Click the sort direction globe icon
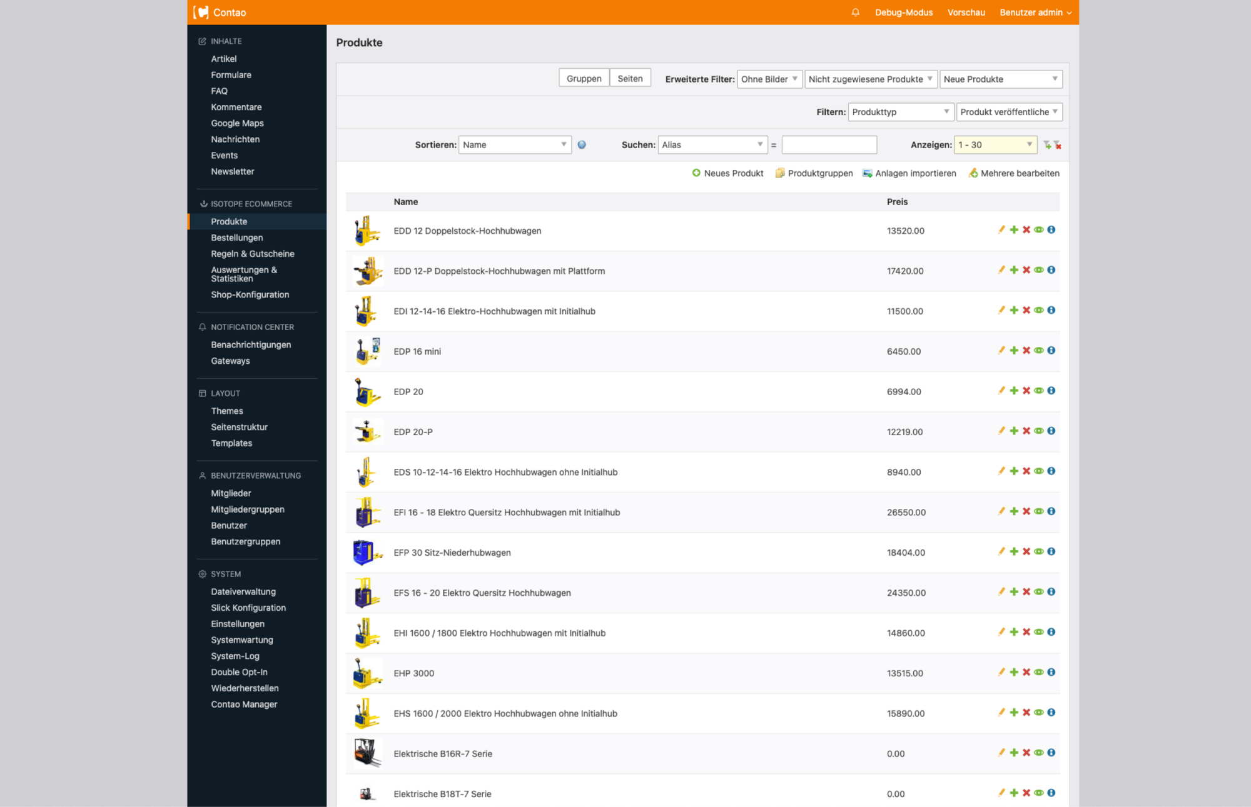 (x=582, y=145)
